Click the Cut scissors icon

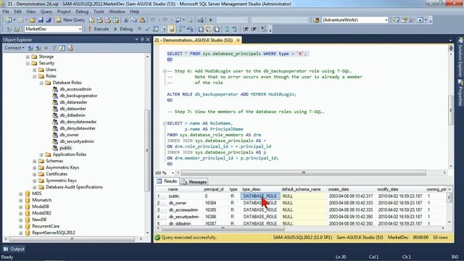click(x=125, y=20)
